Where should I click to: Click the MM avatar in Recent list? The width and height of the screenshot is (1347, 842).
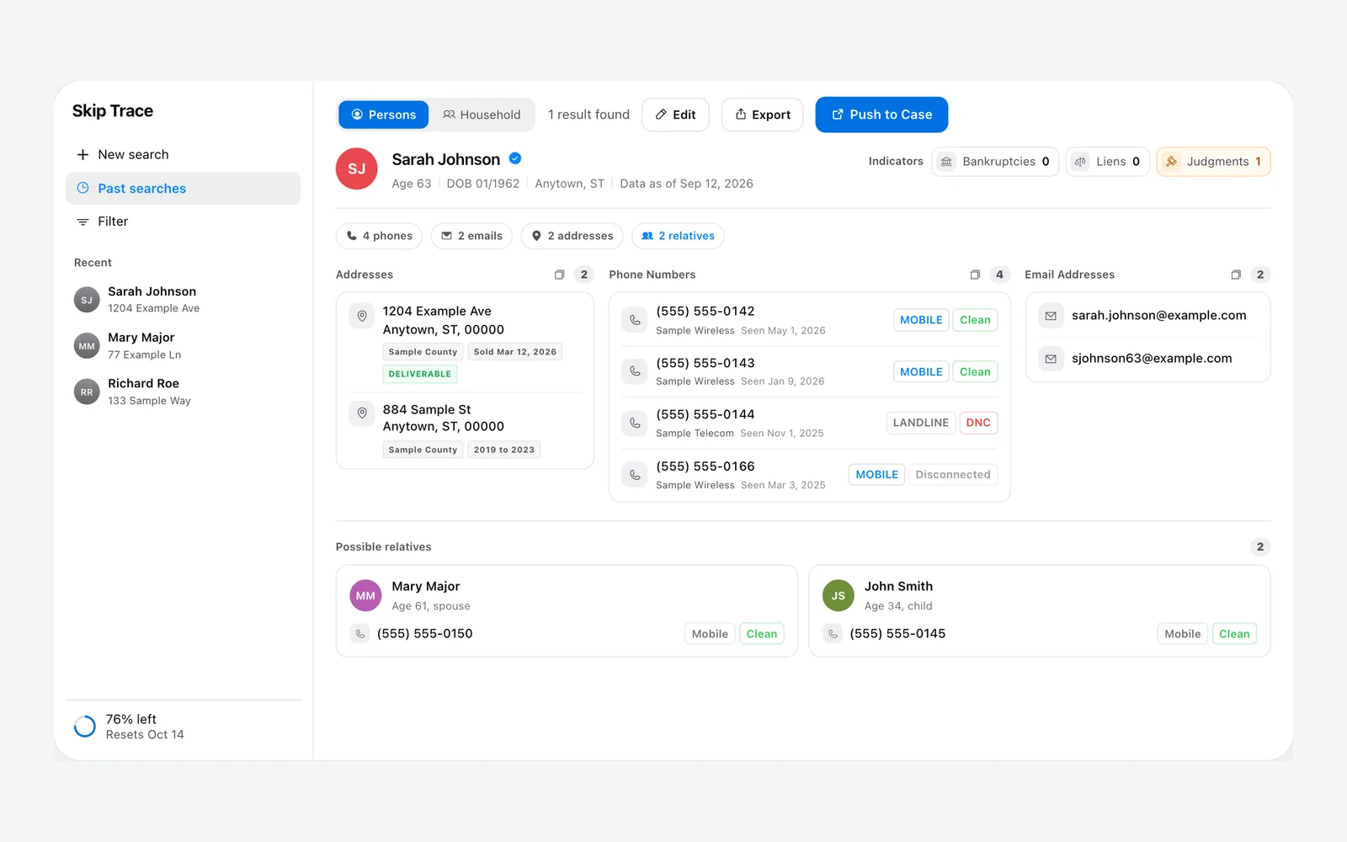(87, 346)
